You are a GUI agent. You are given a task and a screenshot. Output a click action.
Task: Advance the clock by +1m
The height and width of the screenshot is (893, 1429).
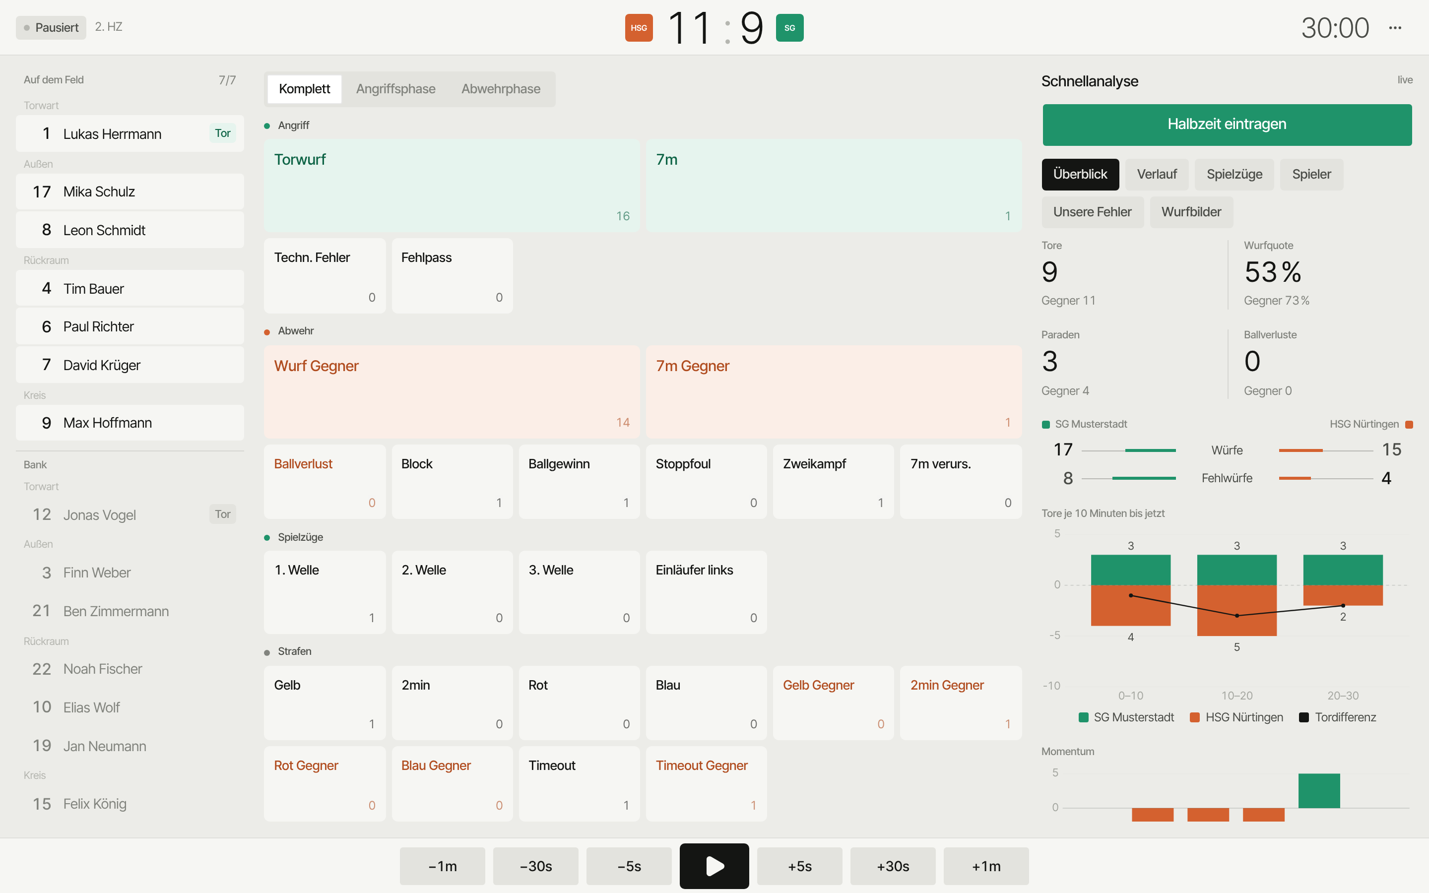[986, 866]
